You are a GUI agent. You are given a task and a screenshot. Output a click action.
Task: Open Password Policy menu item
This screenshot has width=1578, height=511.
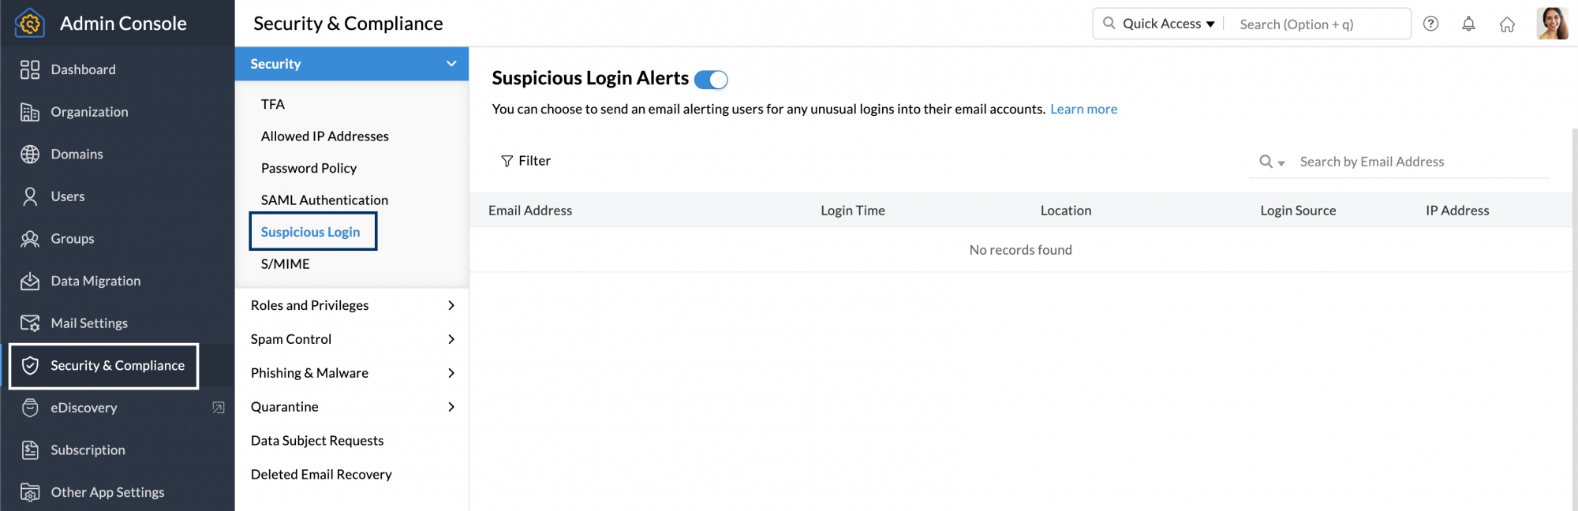[308, 168]
